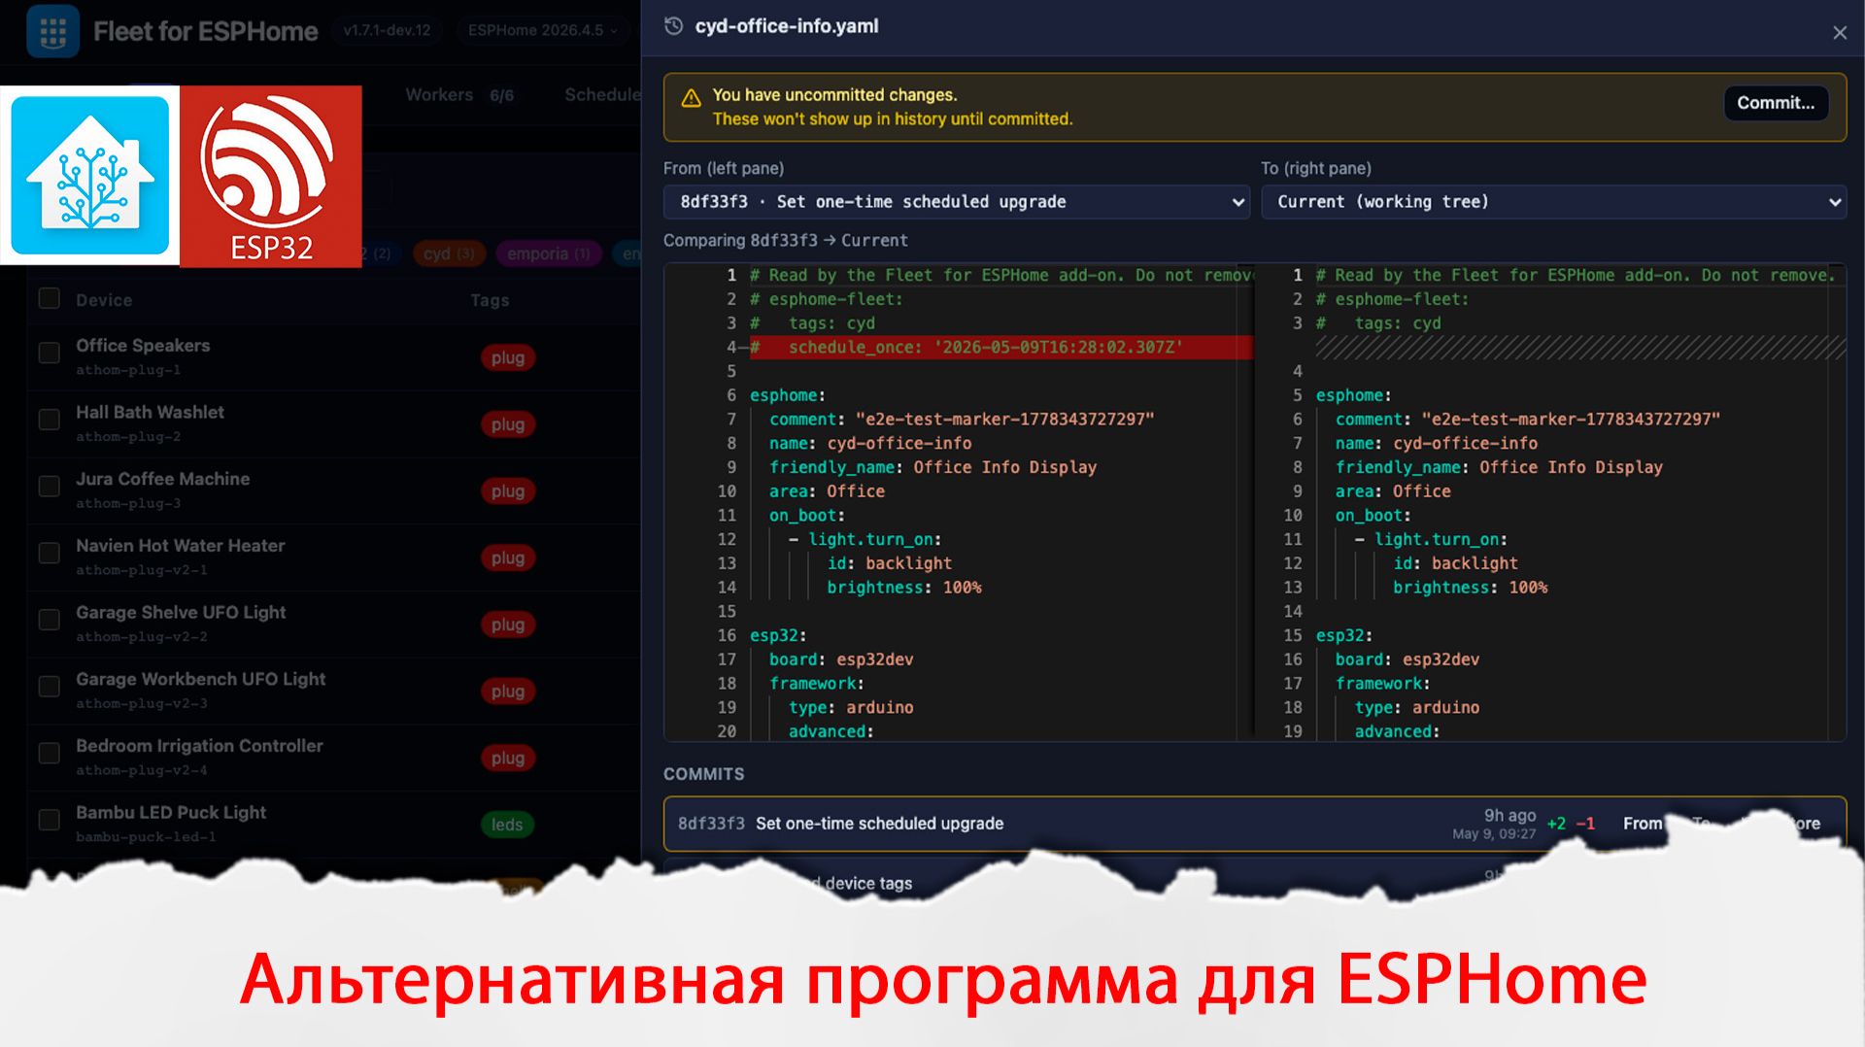
Task: Click the friendly_name line in left diff pane
Action: point(932,467)
